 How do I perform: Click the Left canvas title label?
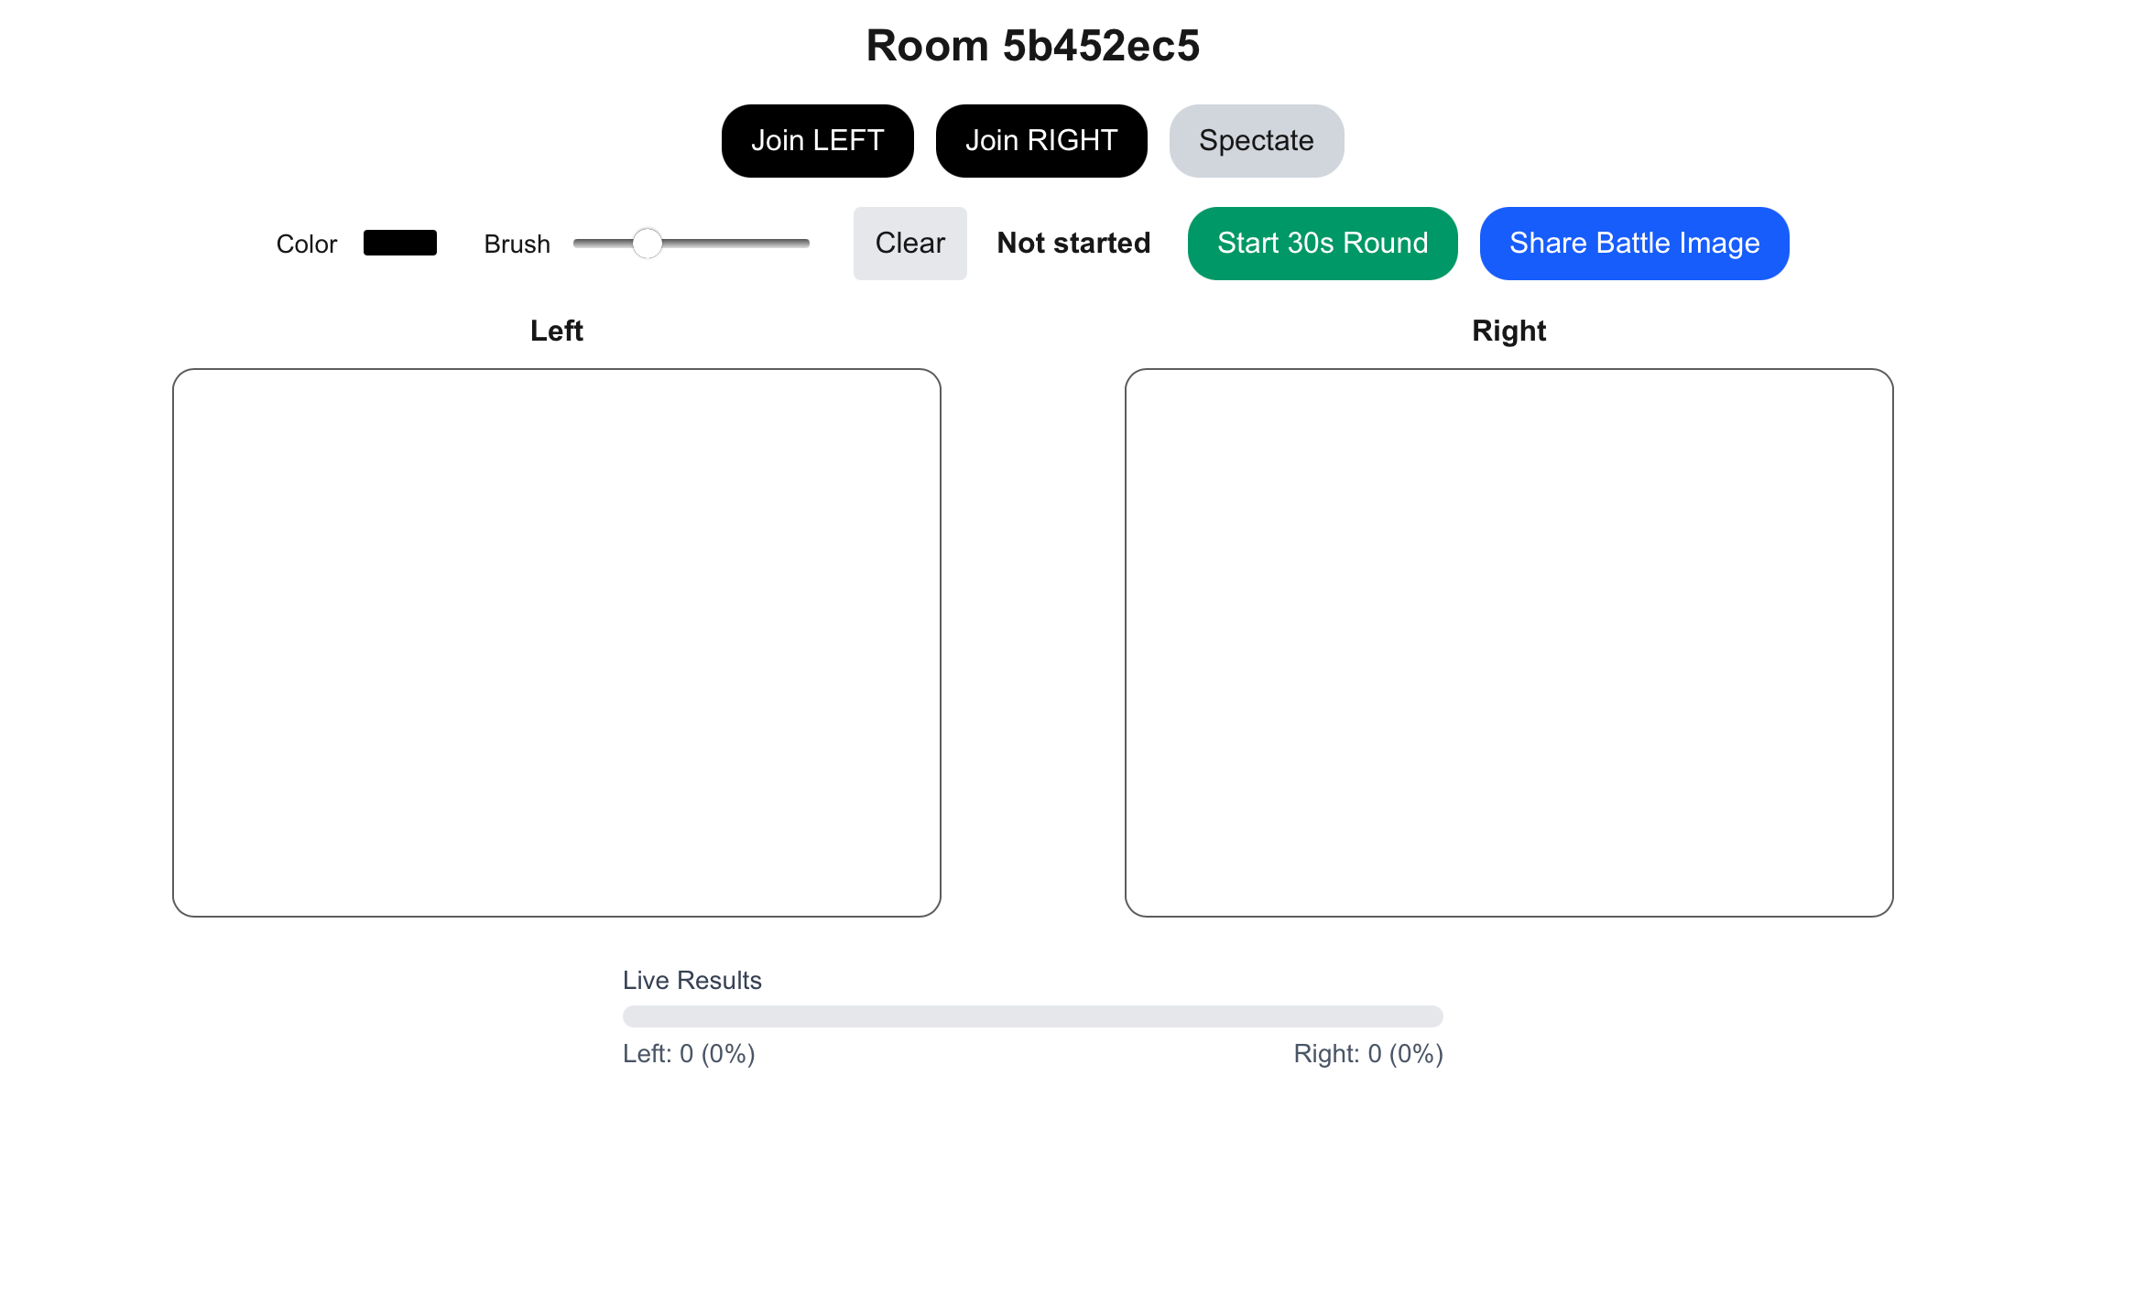click(556, 331)
